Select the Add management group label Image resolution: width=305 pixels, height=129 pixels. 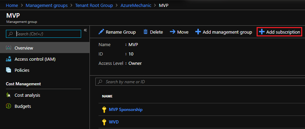tap(227, 32)
